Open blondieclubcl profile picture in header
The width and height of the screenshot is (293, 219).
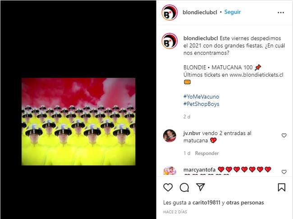click(169, 13)
